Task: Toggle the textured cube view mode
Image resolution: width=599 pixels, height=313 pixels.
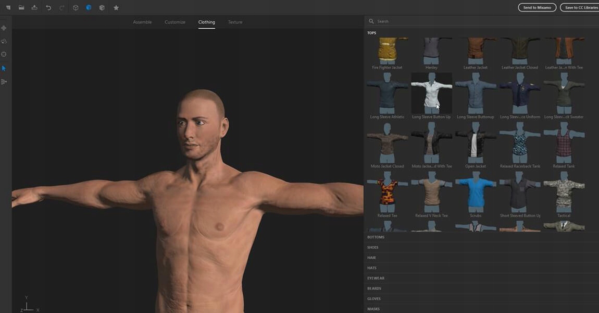Action: point(102,8)
